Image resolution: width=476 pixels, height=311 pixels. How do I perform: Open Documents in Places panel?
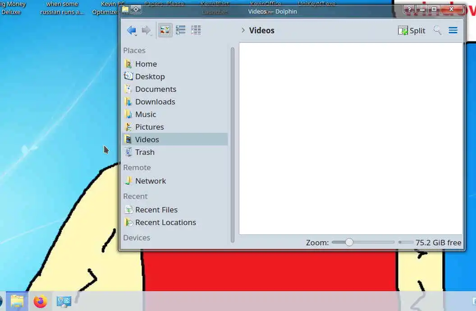pos(175,89)
